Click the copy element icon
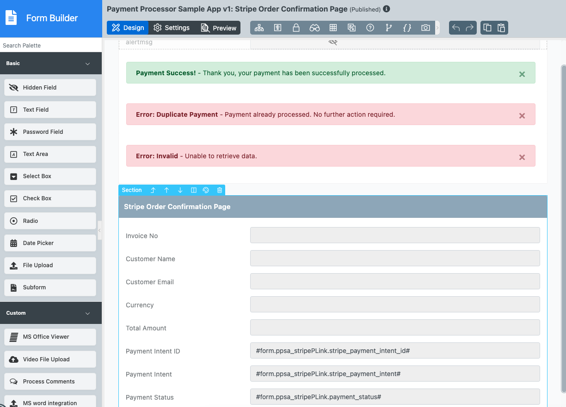 coord(487,28)
